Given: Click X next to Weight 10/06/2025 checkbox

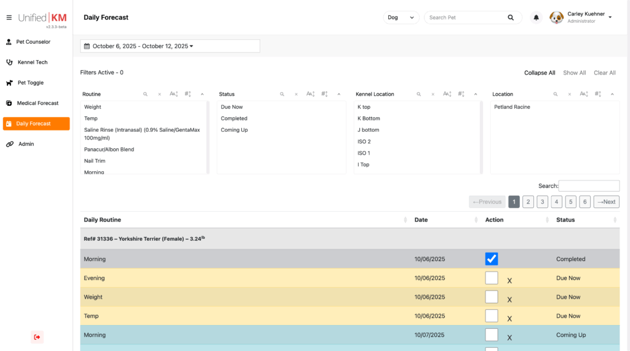Looking at the screenshot, I should point(509,299).
